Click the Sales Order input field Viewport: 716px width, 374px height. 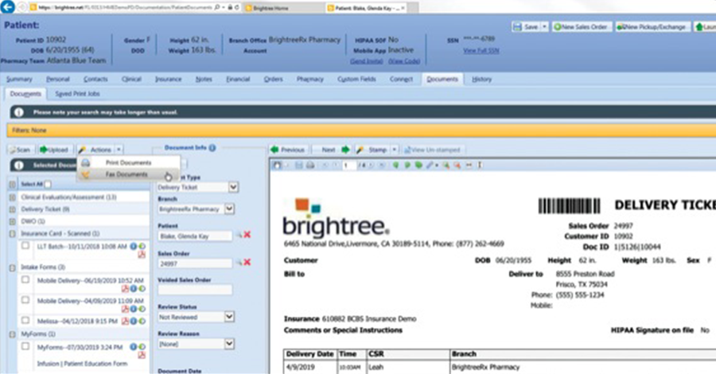[x=195, y=263]
